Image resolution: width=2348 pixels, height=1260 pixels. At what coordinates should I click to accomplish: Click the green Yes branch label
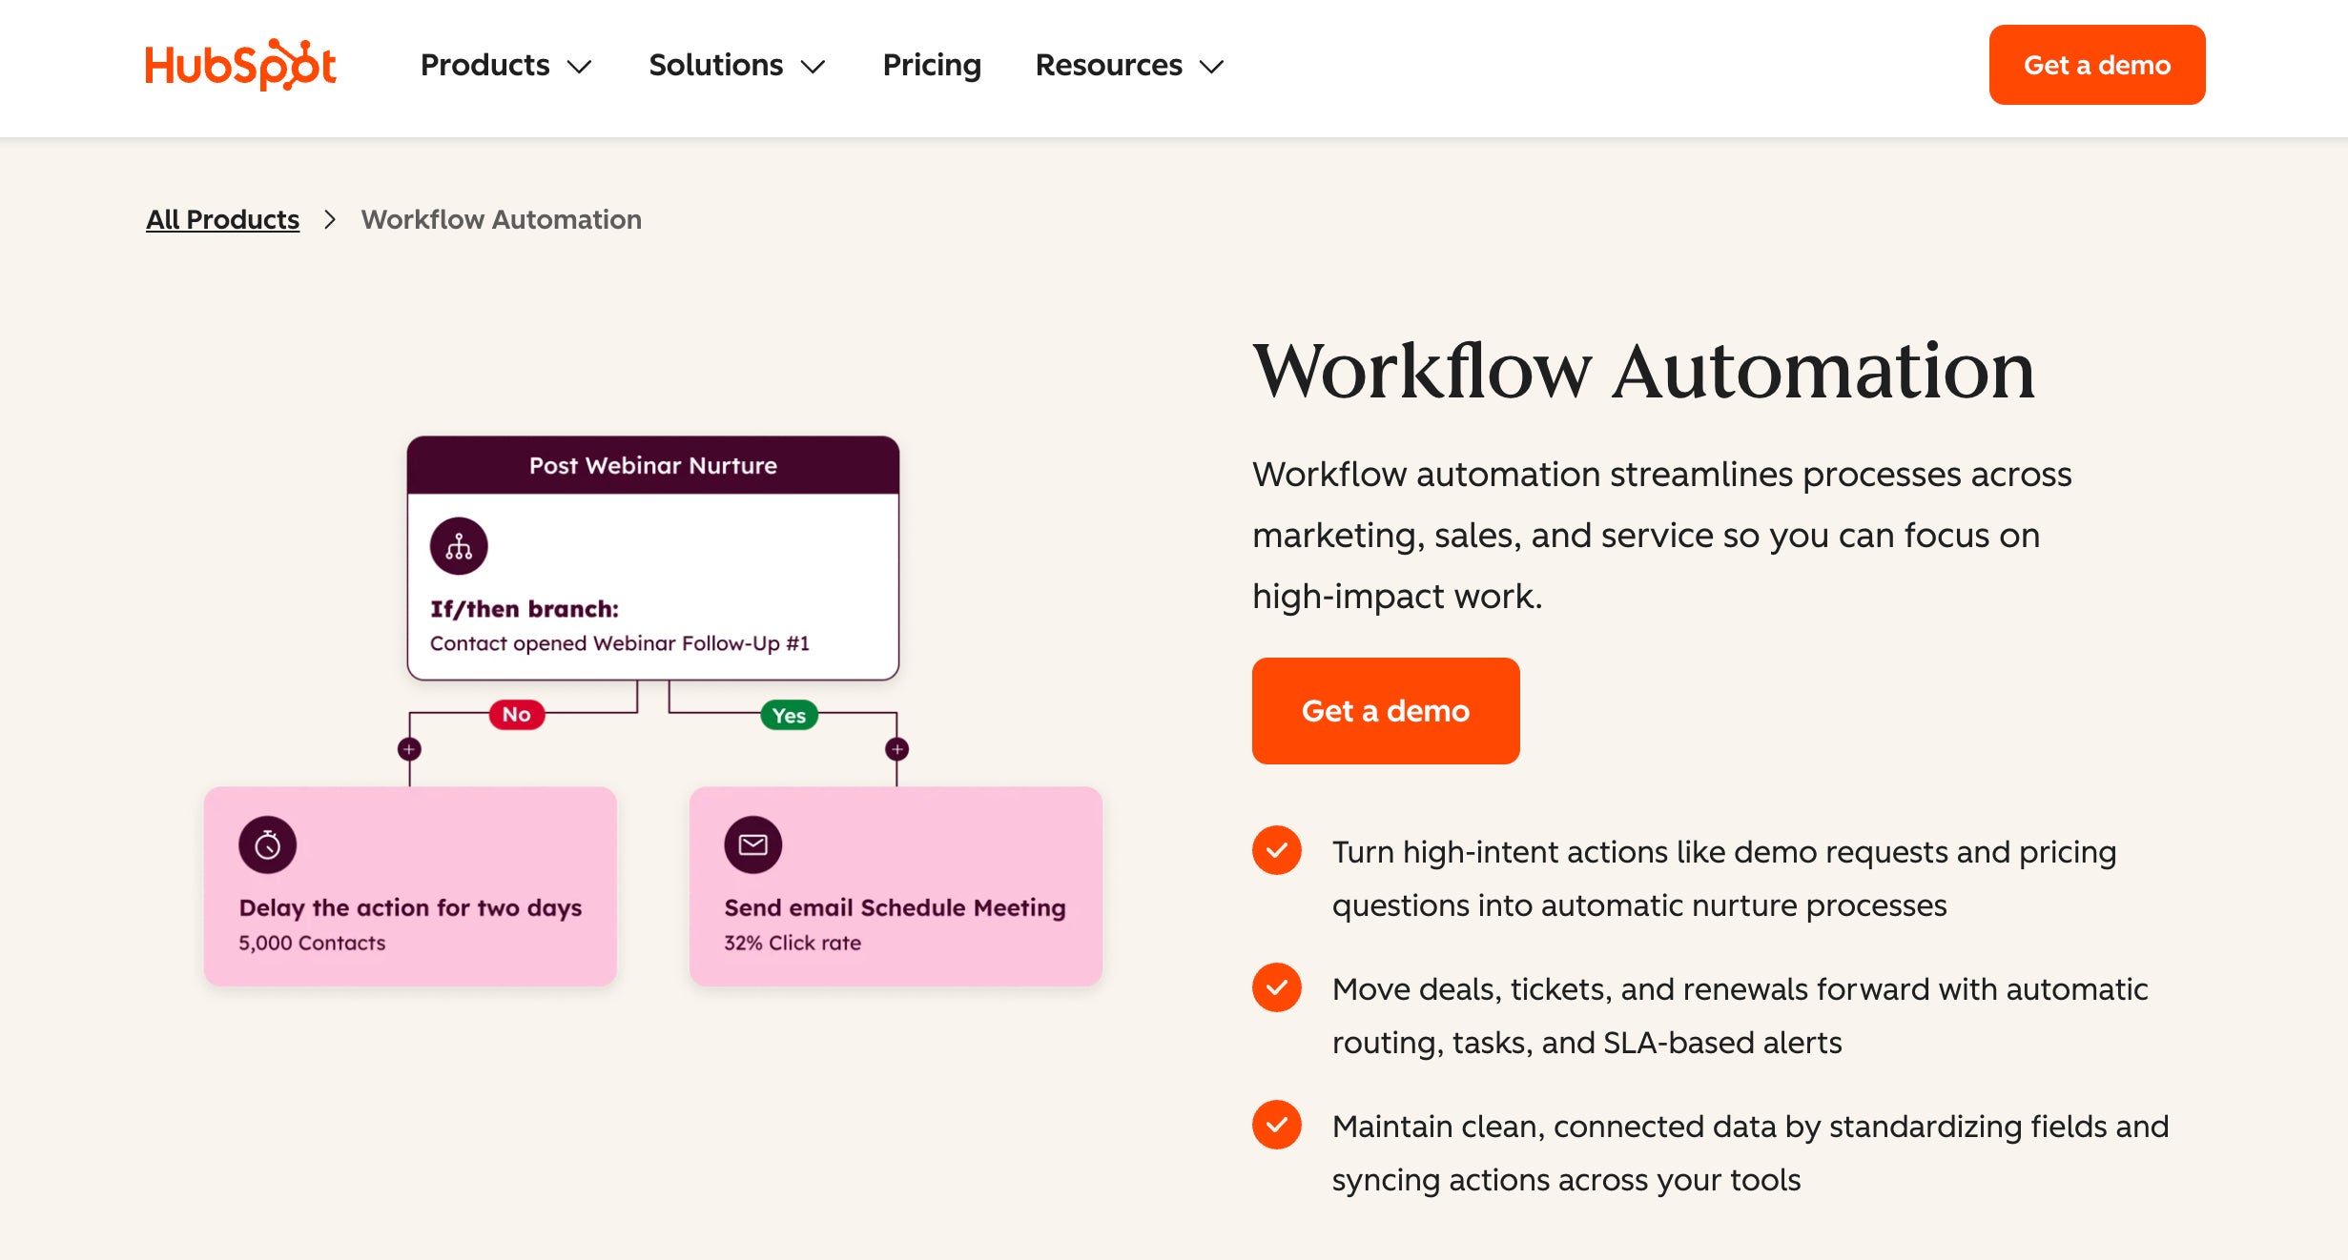[x=789, y=716]
